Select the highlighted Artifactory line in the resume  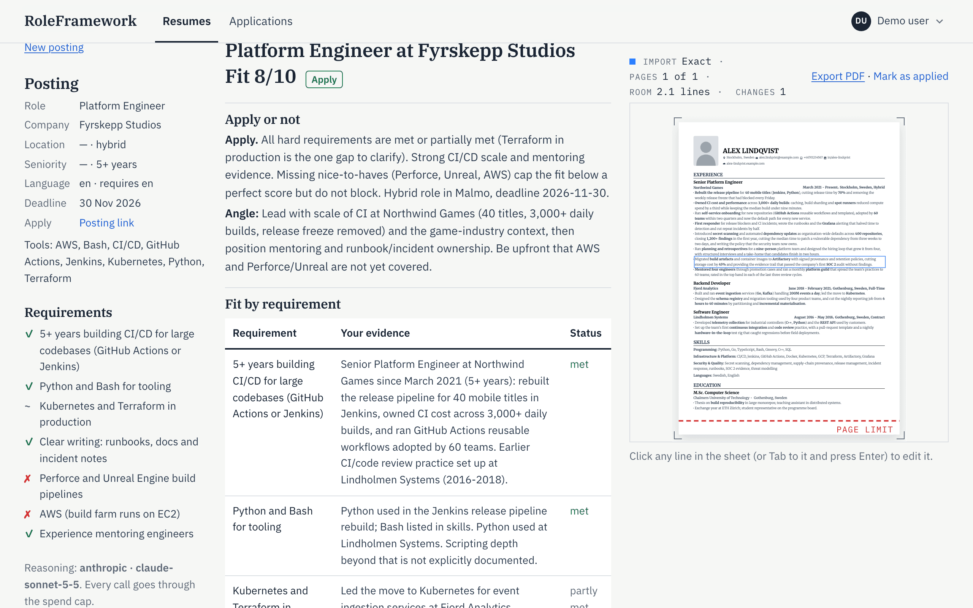[789, 262]
